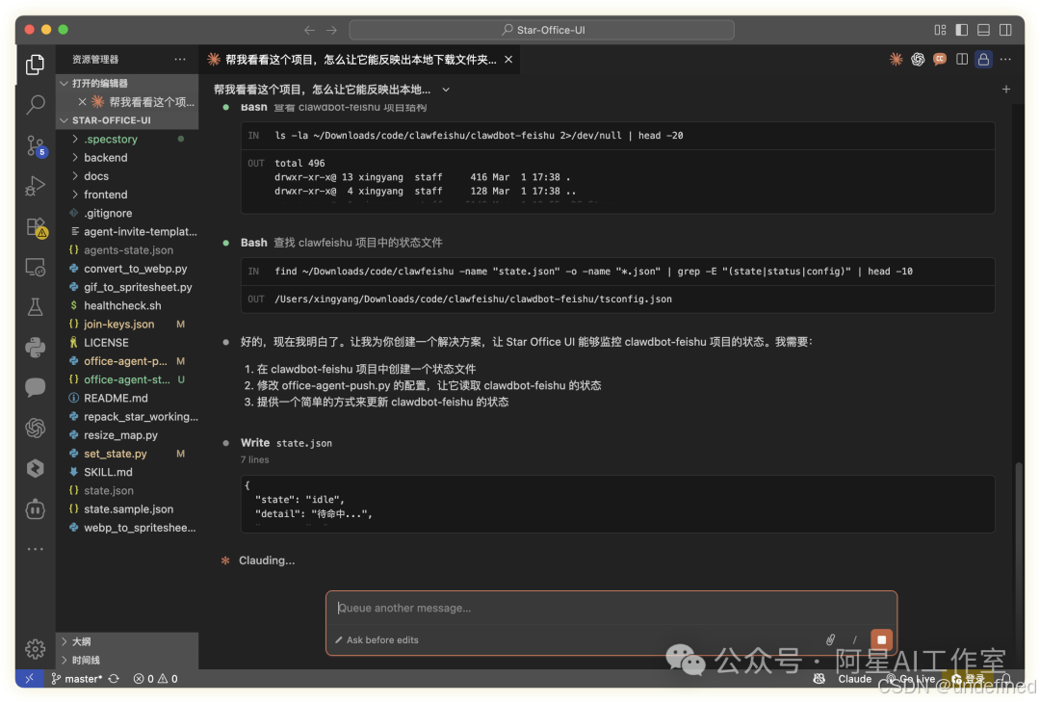Viewport: 1040px width, 703px height.
Task: Close the Claude conversation tab
Action: 508,60
